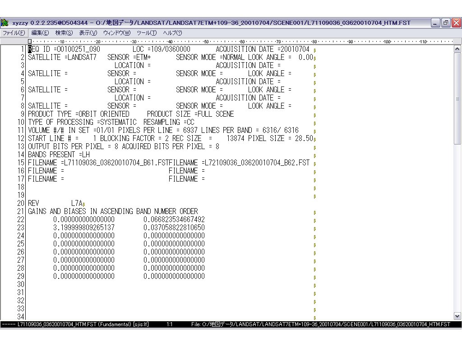Click the xyzzy application icon in title bar
462x346 pixels.
[5, 23]
